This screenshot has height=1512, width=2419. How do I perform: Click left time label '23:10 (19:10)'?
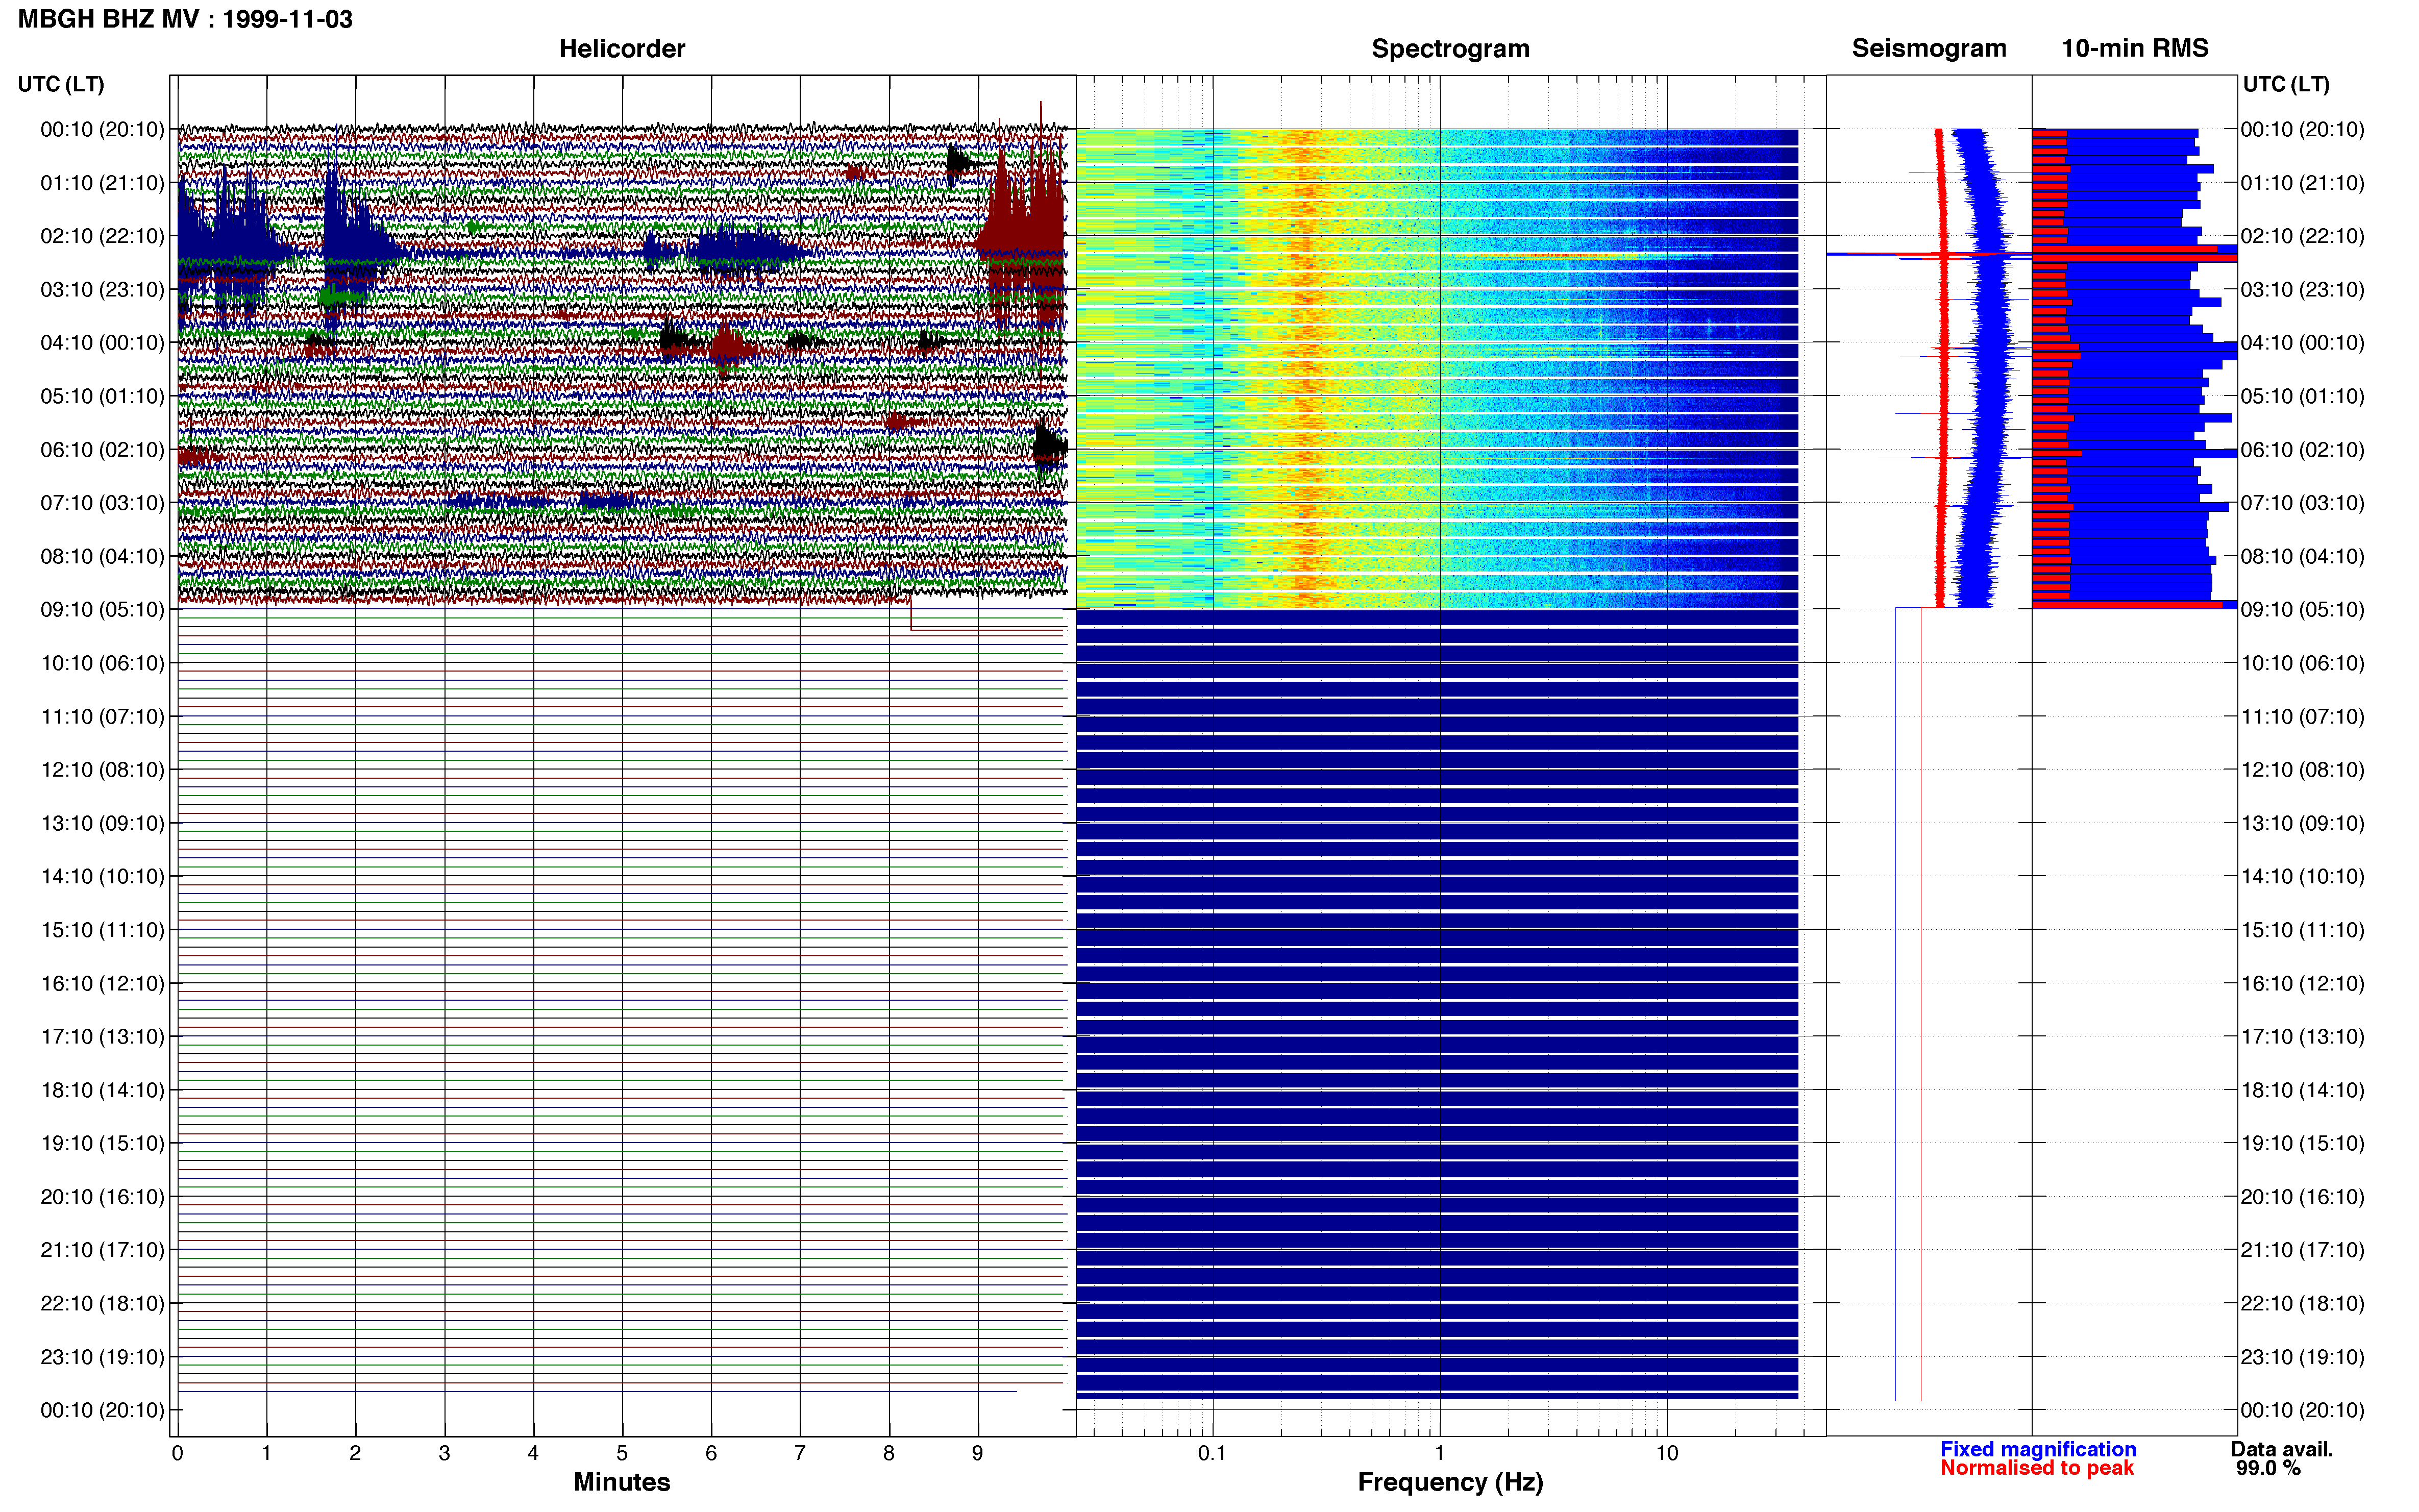[x=102, y=1357]
